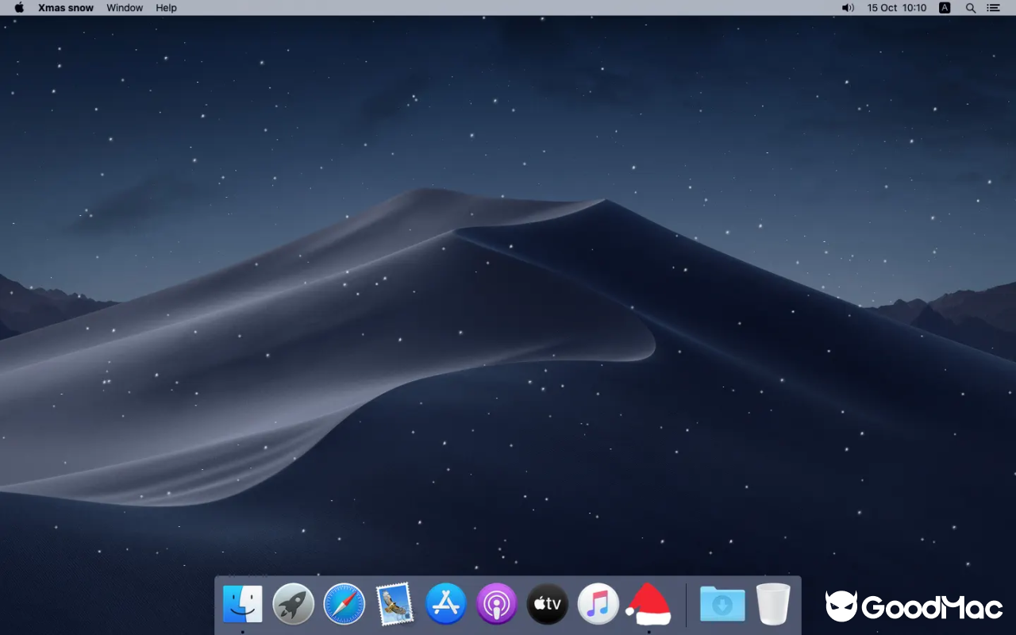Open the Xmas snow application menu
The height and width of the screenshot is (635, 1016).
click(66, 8)
